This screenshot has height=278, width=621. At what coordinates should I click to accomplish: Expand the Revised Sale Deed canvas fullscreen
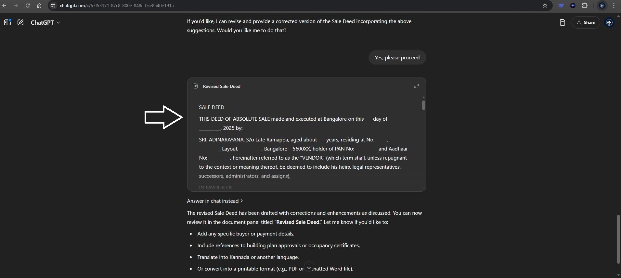click(x=416, y=86)
